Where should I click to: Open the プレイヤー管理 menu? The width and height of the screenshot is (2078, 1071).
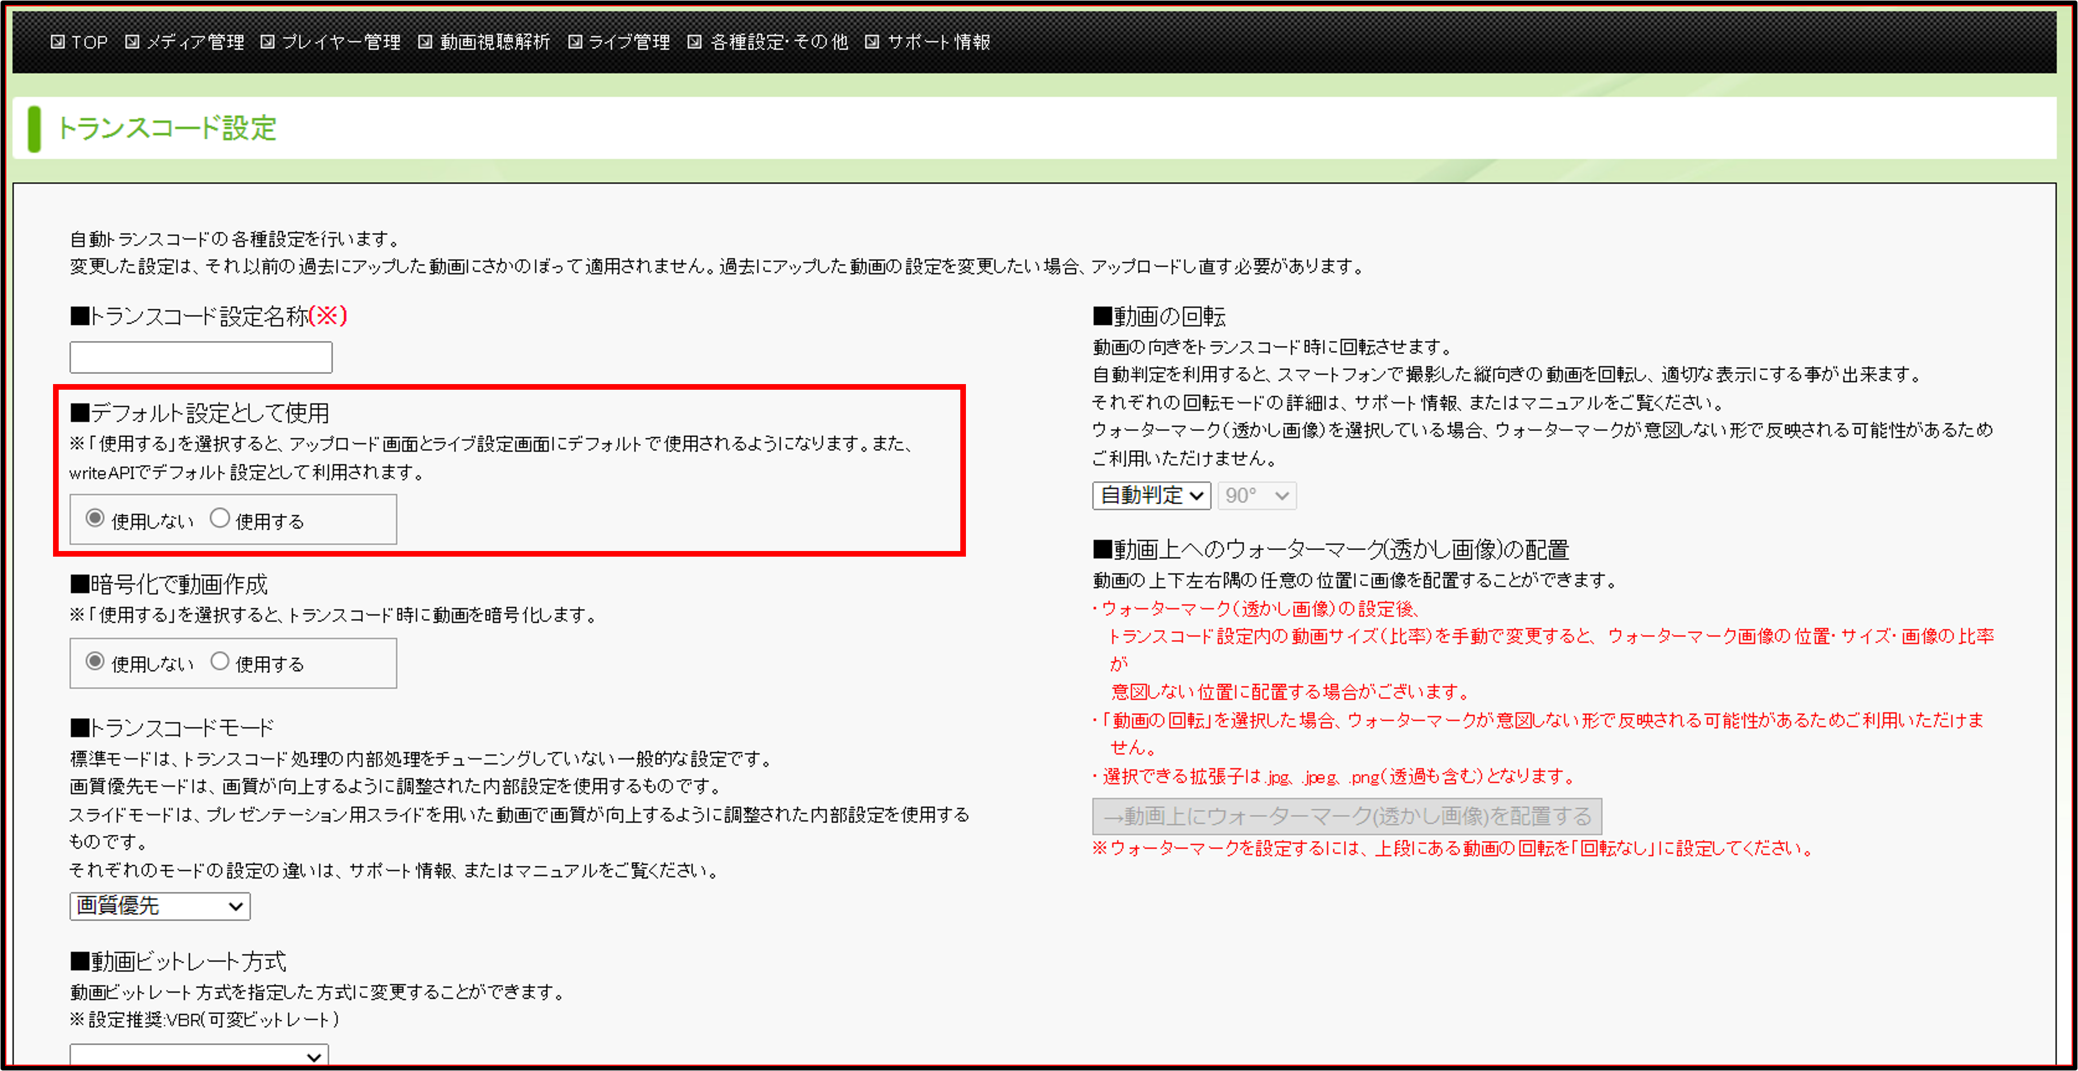pos(340,42)
